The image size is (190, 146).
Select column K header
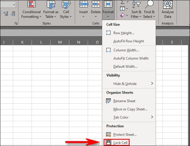pos(23,42)
